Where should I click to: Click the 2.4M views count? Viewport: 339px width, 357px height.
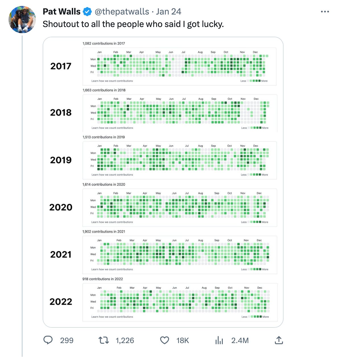[x=240, y=340]
